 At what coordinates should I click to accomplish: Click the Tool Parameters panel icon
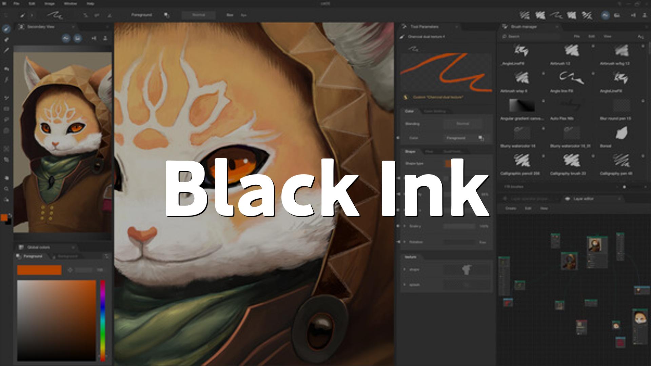point(404,26)
